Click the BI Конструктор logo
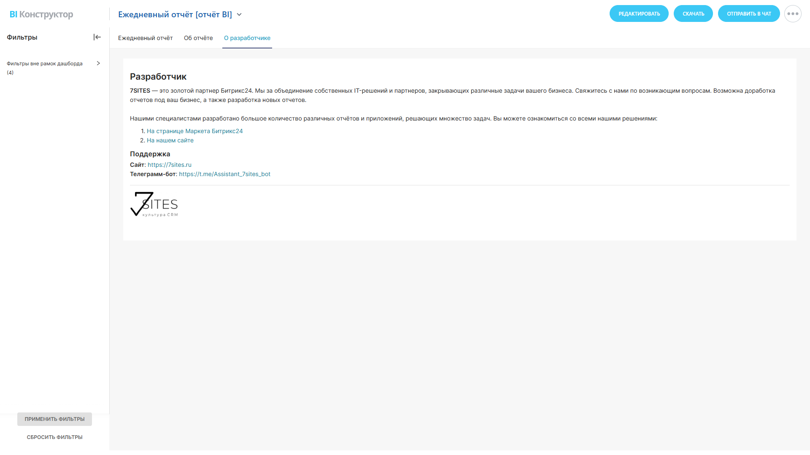Viewport: 810px width, 455px height. [x=41, y=14]
